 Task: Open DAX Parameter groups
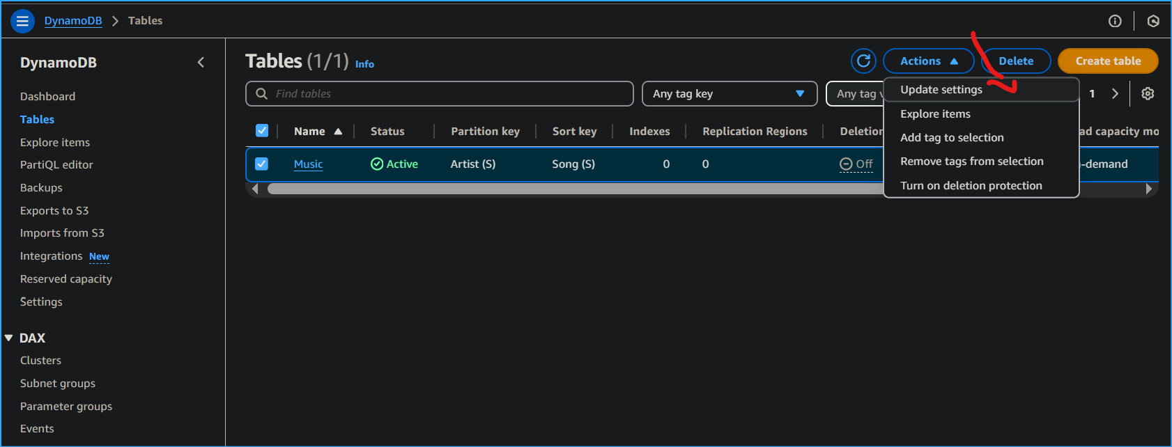66,406
